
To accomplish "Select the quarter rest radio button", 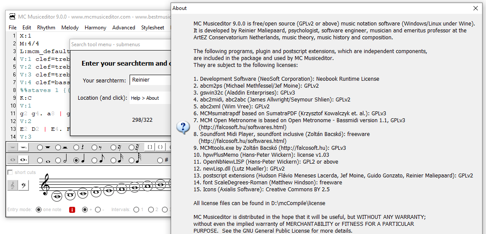I will 76,148.
